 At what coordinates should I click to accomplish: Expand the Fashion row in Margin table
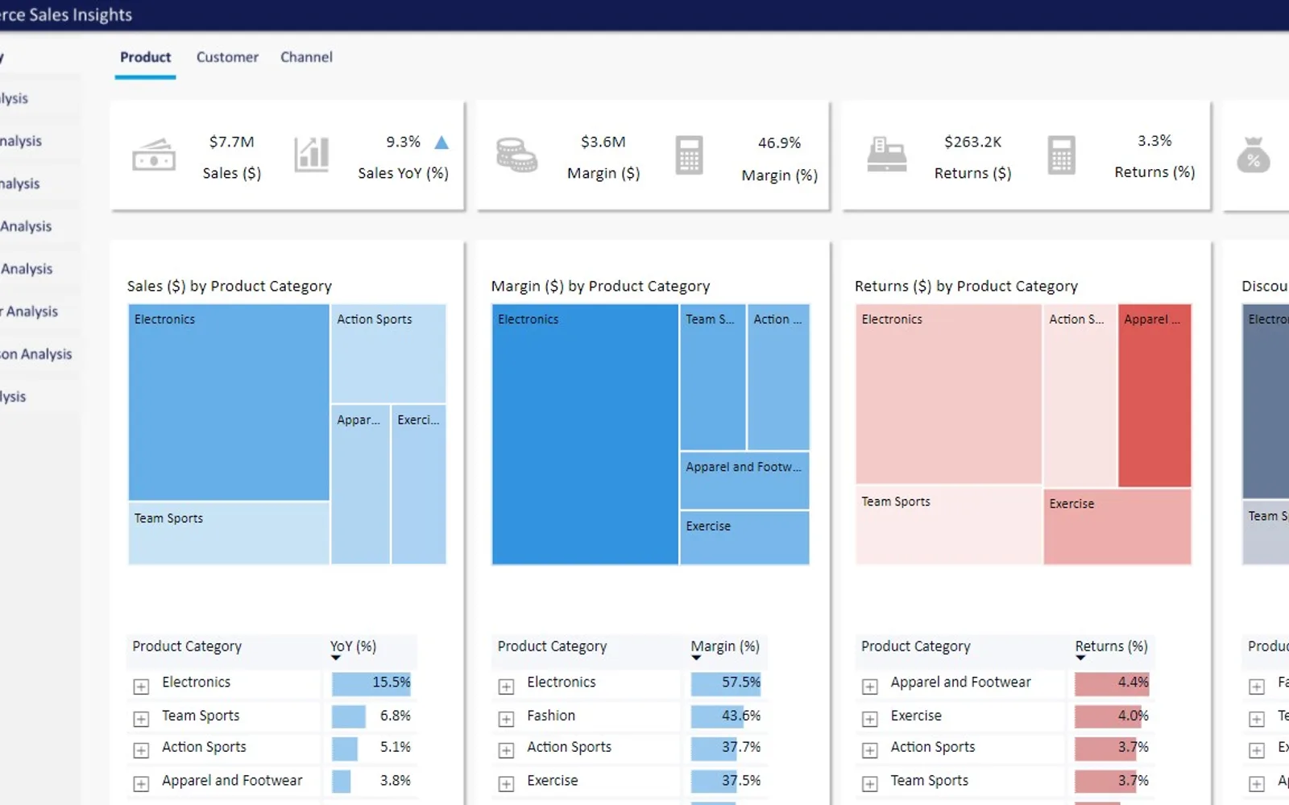click(506, 719)
